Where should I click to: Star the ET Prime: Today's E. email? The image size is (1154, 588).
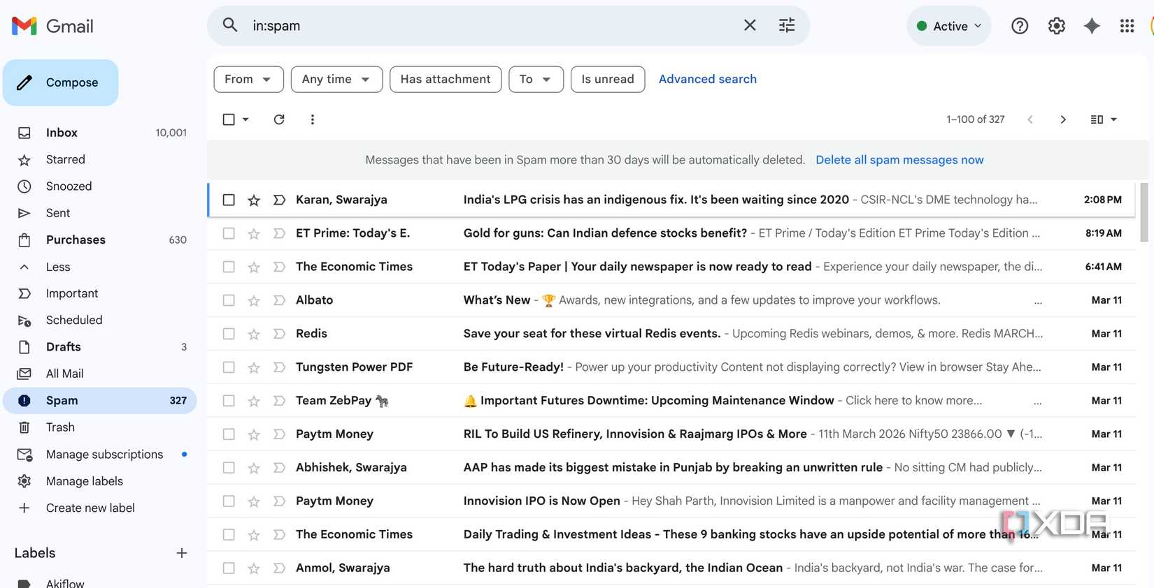[x=254, y=234]
